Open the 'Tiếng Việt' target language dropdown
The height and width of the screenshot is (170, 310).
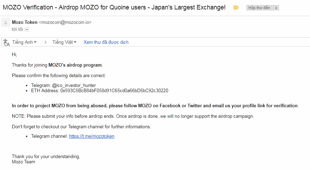(x=64, y=42)
